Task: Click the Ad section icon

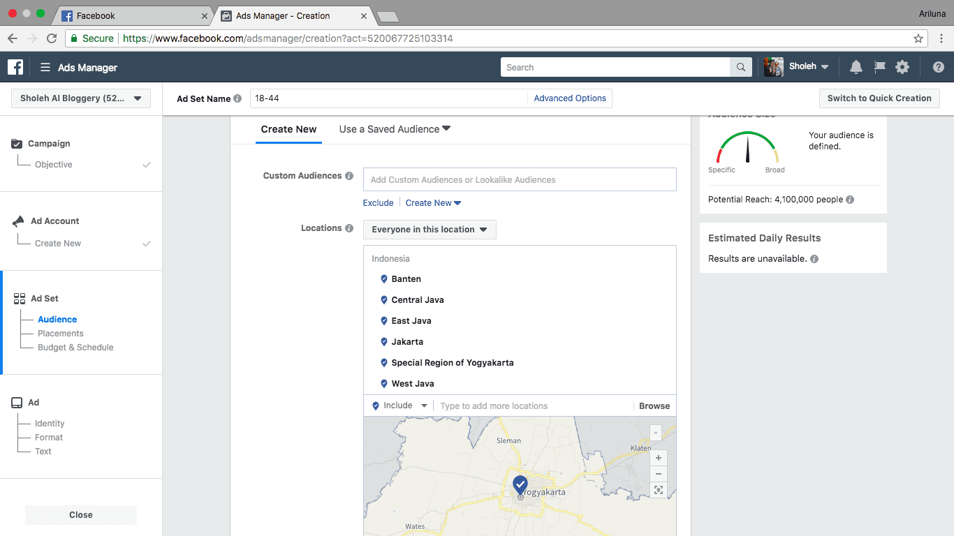Action: pyautogui.click(x=17, y=403)
